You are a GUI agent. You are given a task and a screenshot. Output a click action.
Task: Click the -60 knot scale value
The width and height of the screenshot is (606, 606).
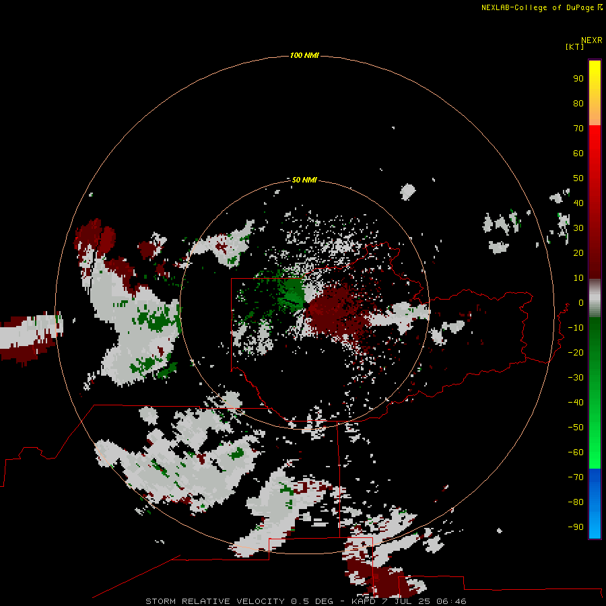pyautogui.click(x=576, y=452)
